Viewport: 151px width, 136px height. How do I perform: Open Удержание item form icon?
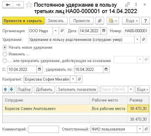click(143, 39)
